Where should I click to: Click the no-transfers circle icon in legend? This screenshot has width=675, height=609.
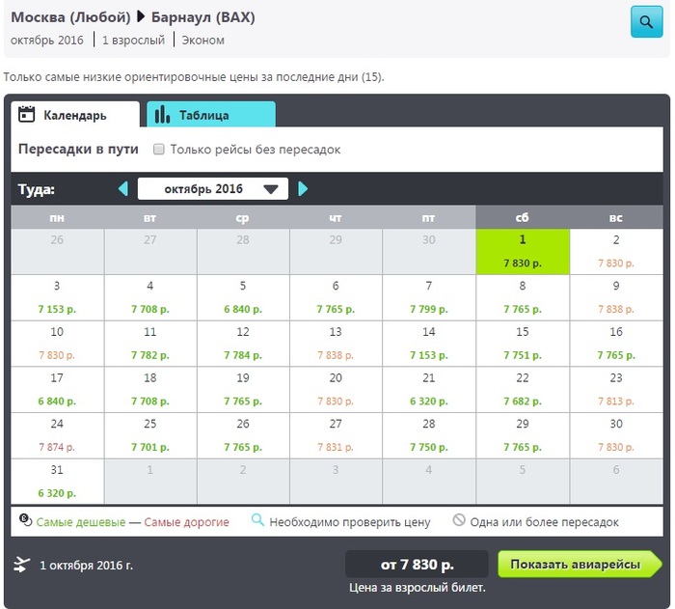point(459,520)
